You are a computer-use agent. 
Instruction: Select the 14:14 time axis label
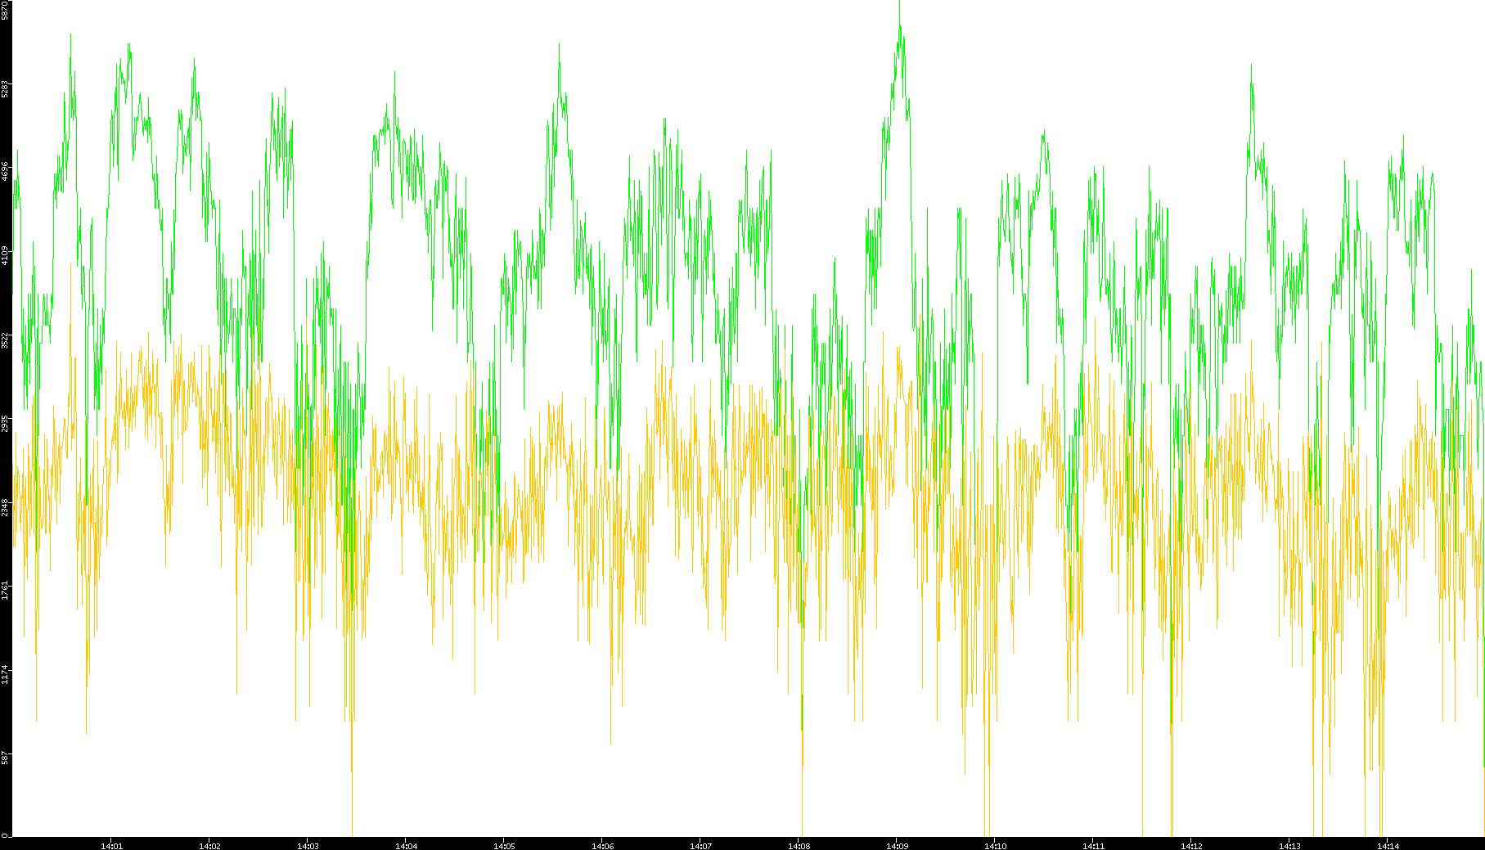tap(1388, 845)
